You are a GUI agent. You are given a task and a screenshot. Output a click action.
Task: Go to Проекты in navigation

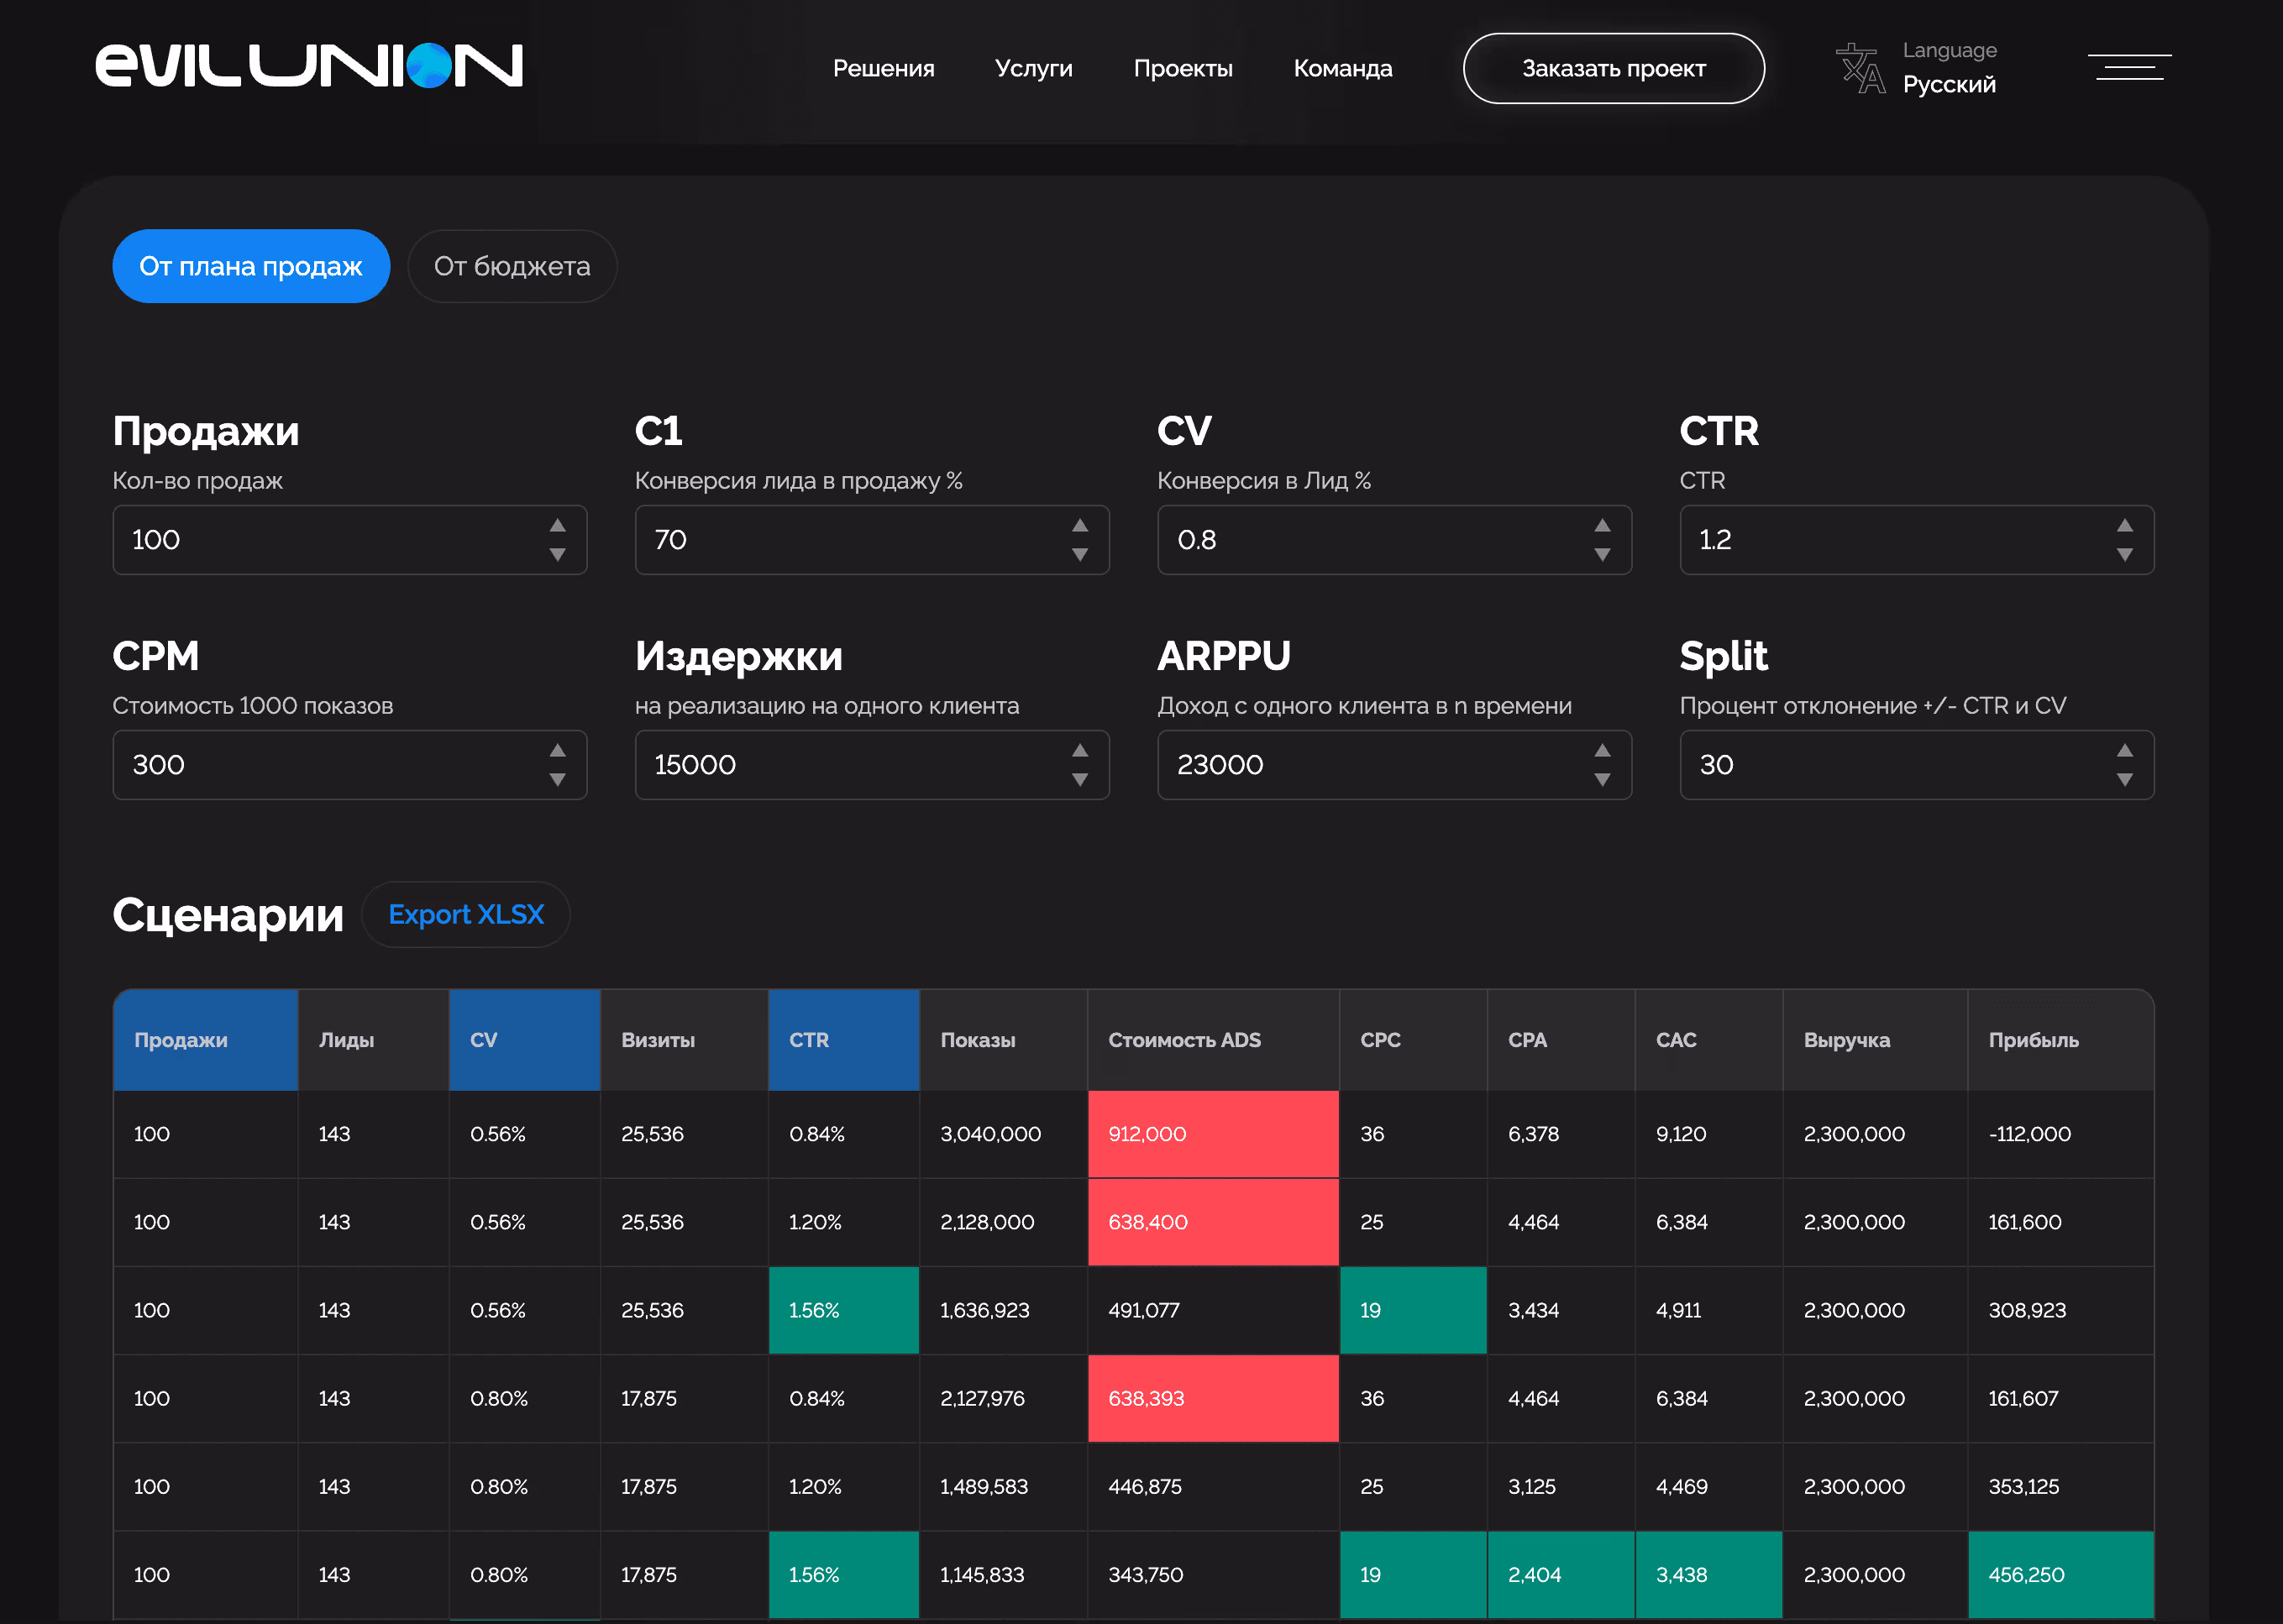(x=1182, y=69)
